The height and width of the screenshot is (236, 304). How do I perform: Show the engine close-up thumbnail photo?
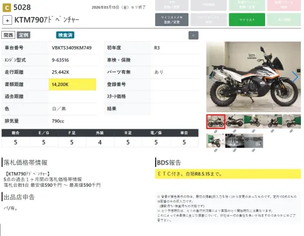pyautogui.click(x=235, y=141)
